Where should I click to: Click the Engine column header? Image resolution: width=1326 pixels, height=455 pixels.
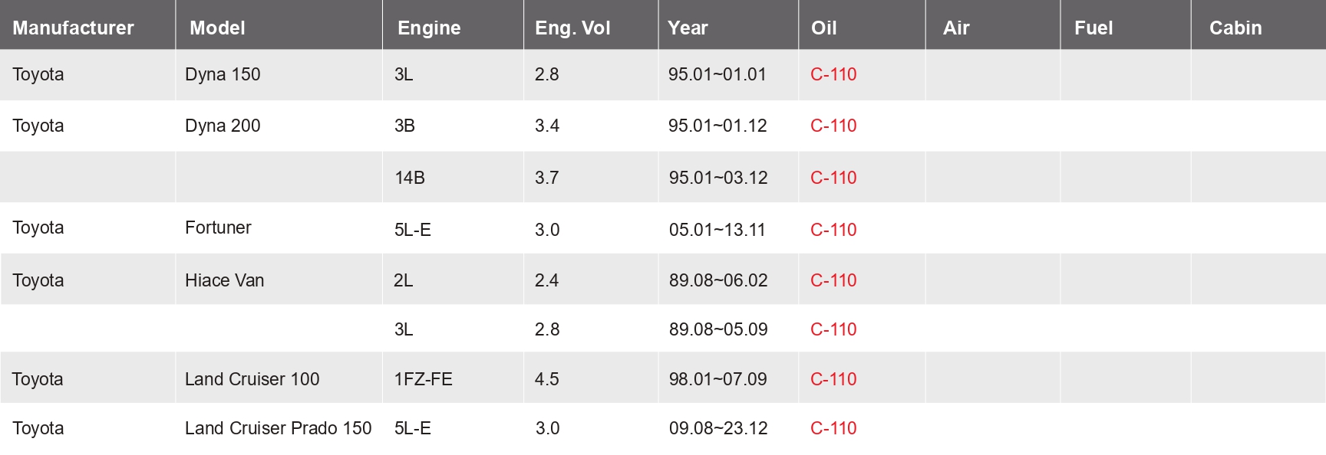tap(429, 28)
